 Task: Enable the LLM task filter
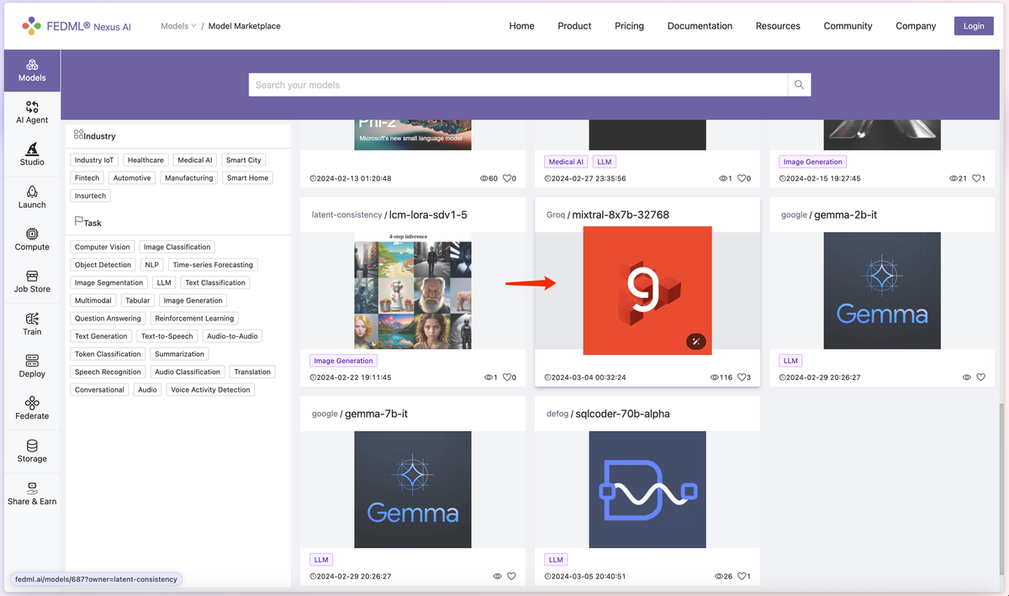(x=163, y=282)
